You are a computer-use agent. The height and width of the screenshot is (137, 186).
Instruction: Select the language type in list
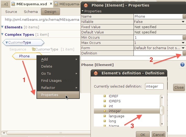pyautogui.click(x=116, y=116)
